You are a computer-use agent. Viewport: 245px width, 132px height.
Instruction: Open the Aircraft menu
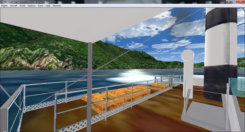tap(13, 6)
